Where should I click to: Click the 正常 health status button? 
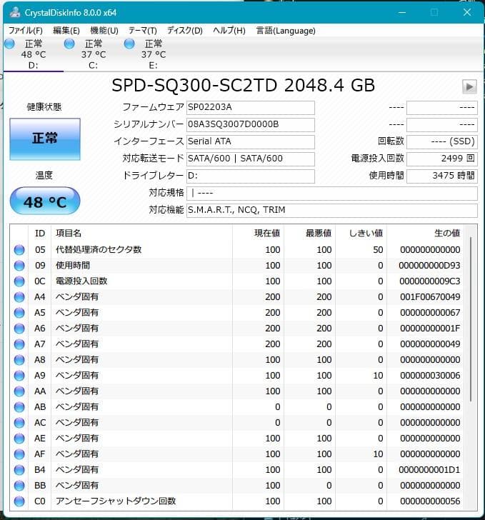pos(45,139)
